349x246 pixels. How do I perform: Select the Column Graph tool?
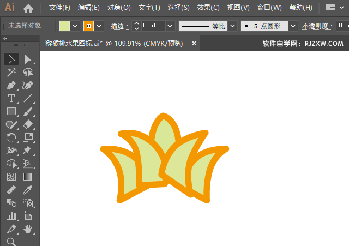click(11, 216)
